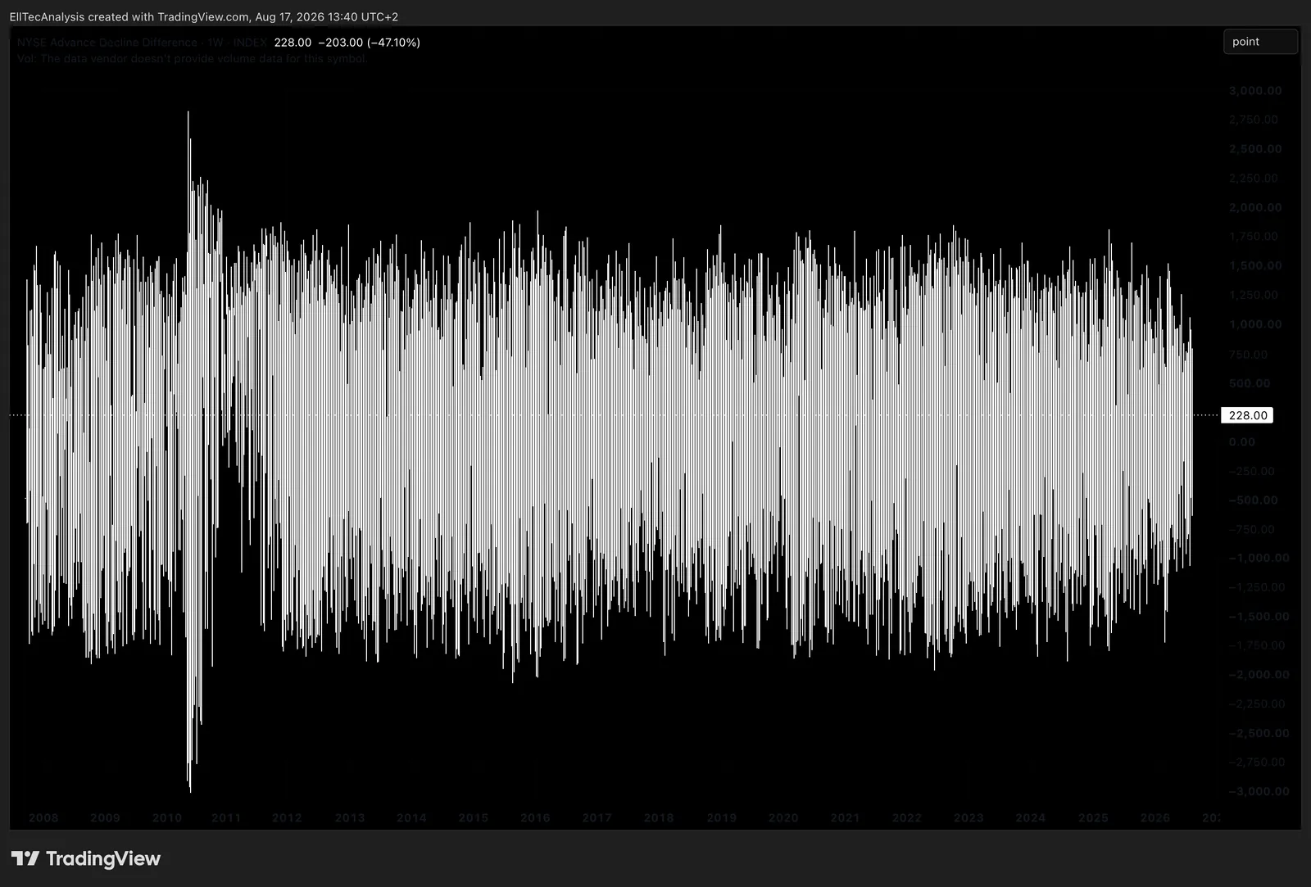
Task: Click the TradingView logo icon
Action: 25,858
